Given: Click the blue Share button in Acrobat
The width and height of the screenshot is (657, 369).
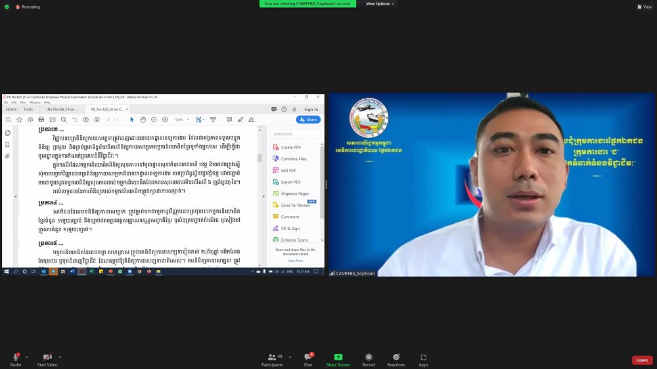Looking at the screenshot, I should 308,119.
